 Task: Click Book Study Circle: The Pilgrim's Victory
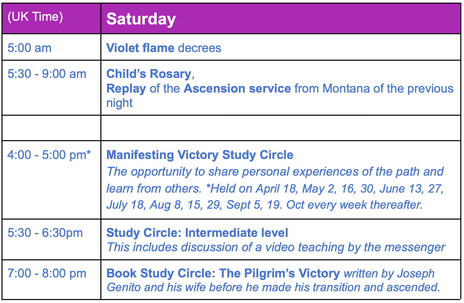coord(223,273)
